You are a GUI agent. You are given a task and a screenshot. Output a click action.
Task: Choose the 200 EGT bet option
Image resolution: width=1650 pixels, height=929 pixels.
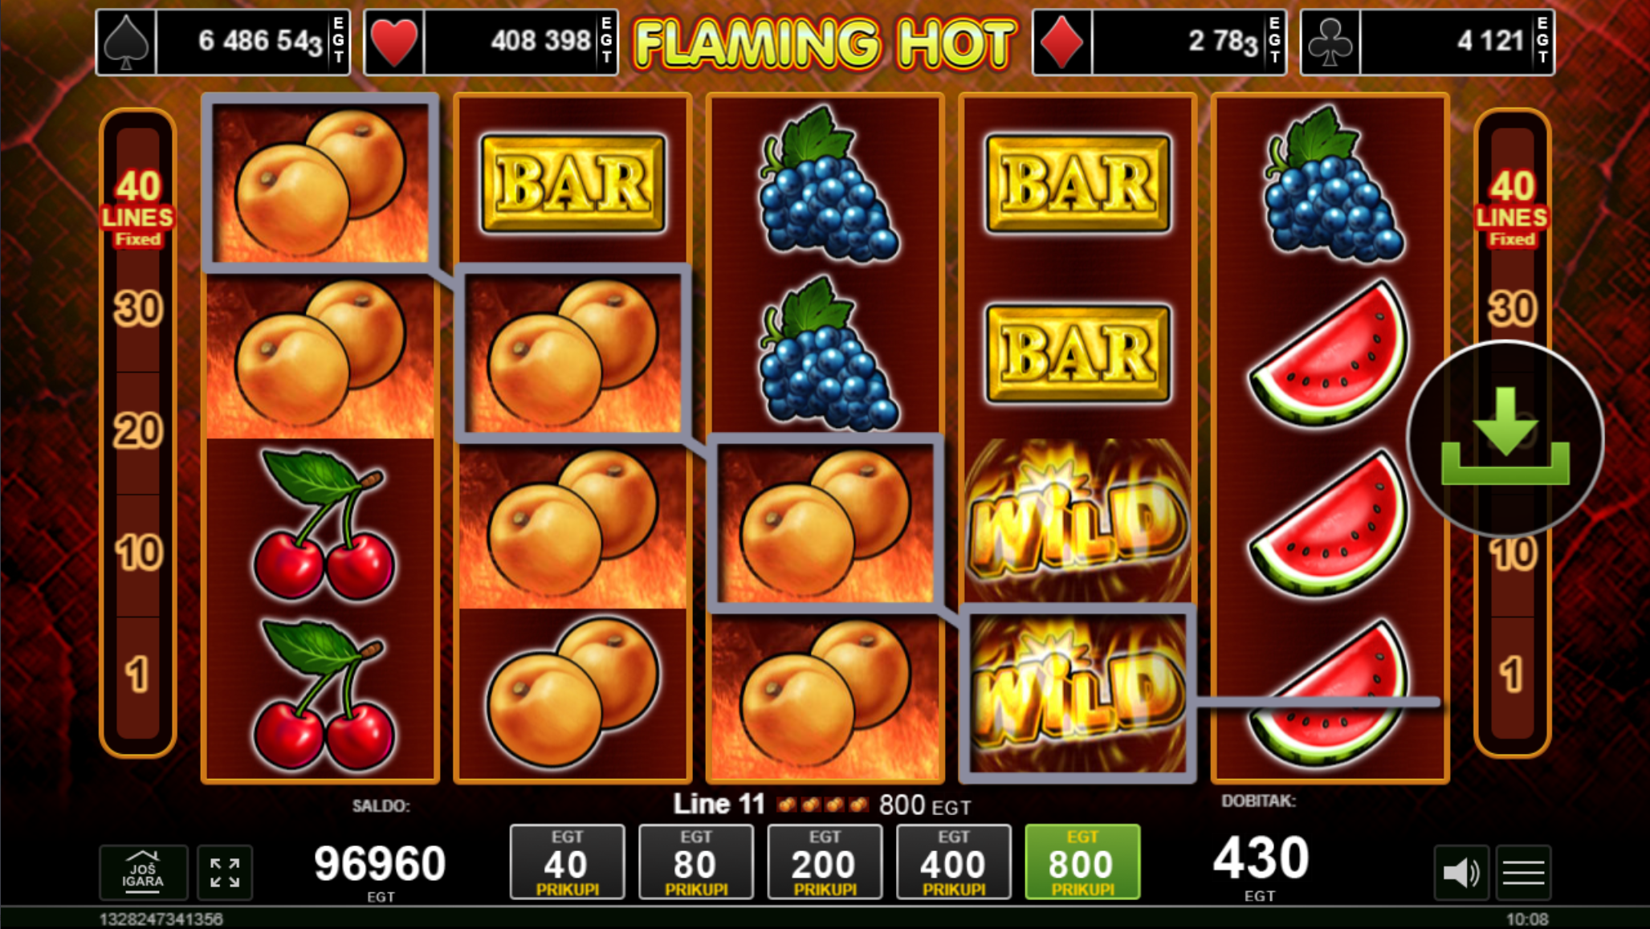click(x=825, y=862)
